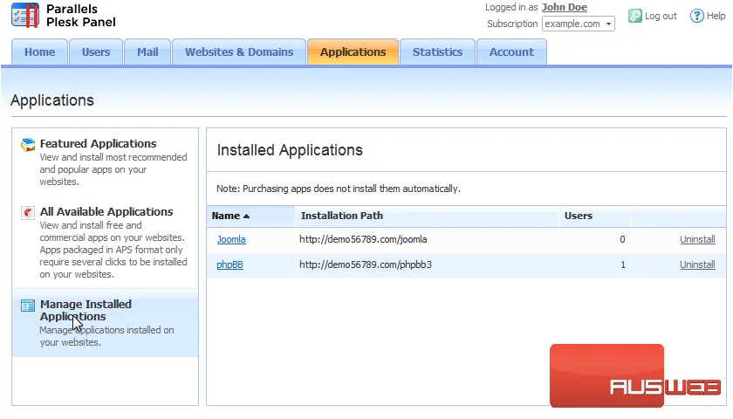Open the Subscription example.com dropdown

[x=579, y=24]
